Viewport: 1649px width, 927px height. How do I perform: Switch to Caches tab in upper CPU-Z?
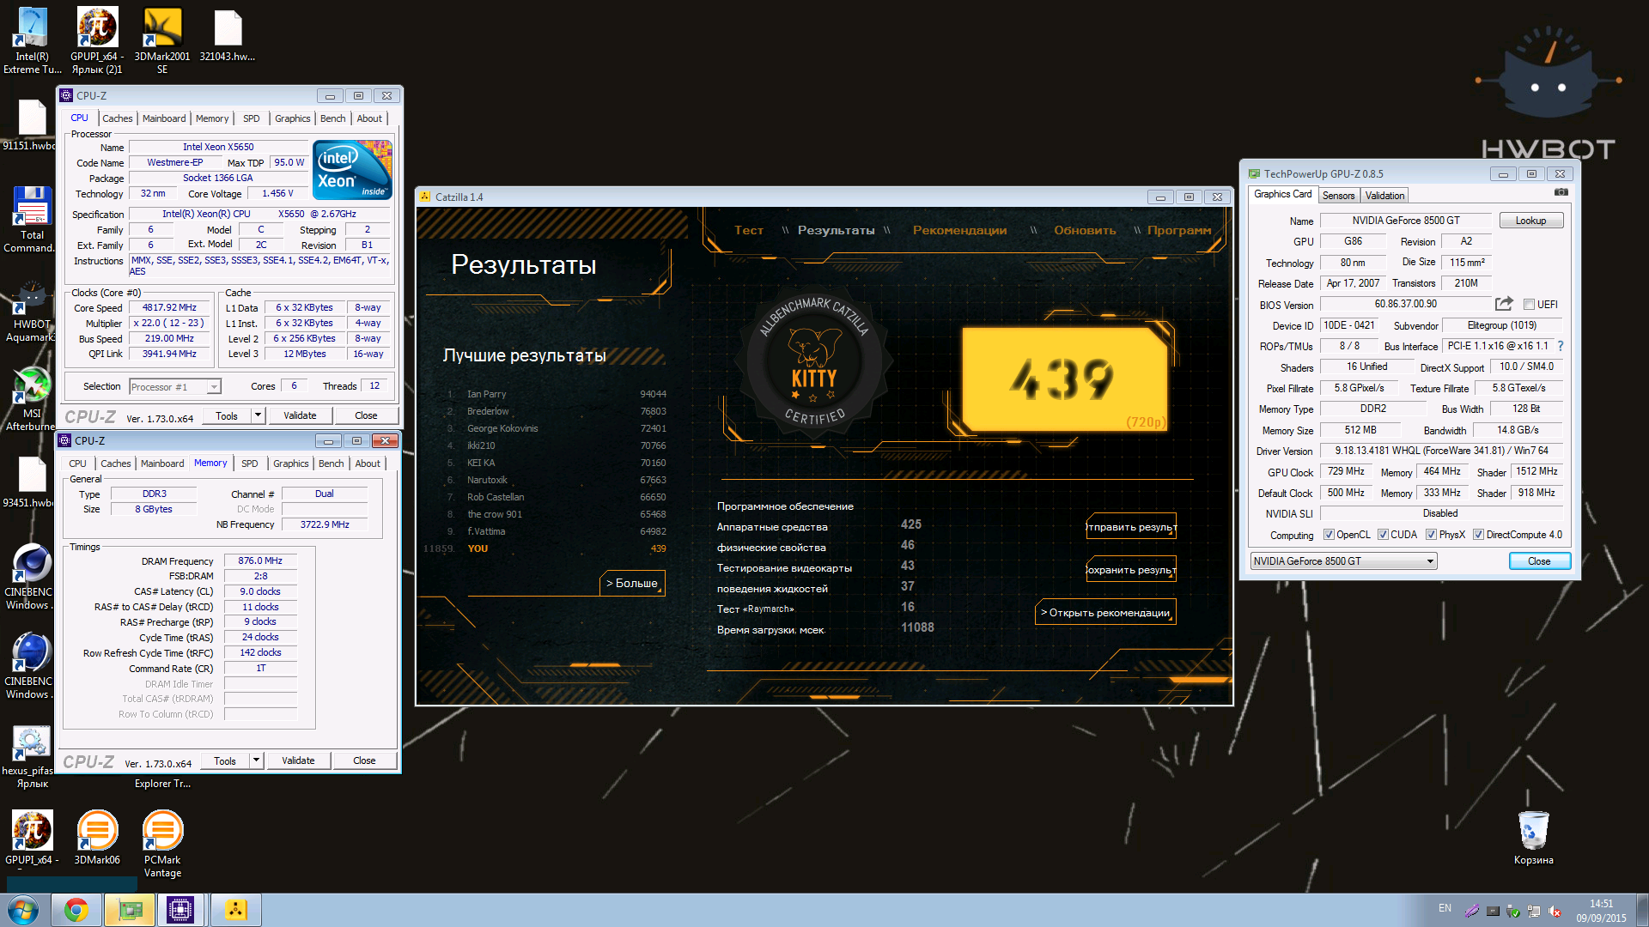point(118,118)
